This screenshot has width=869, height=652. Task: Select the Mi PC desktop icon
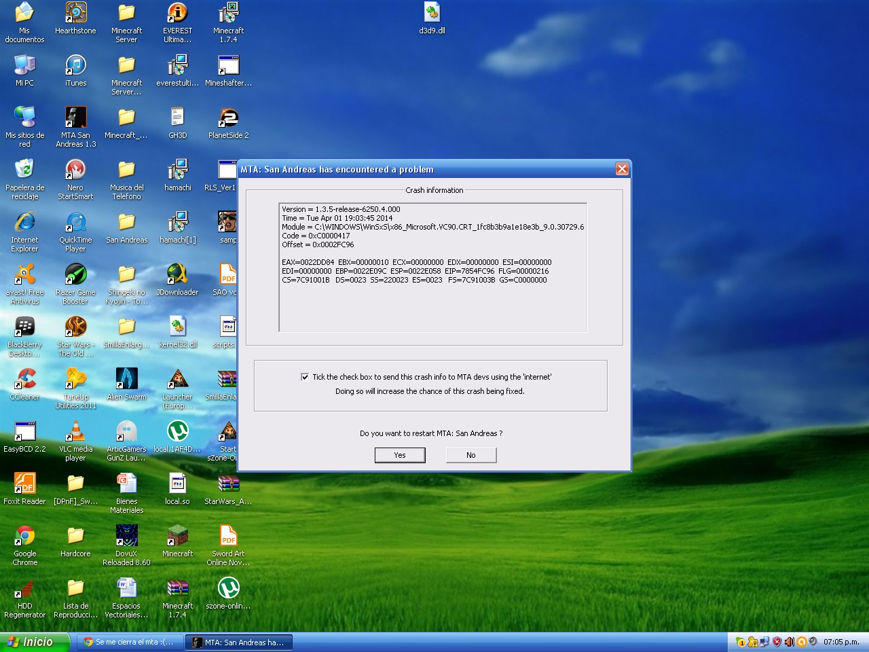point(24,71)
